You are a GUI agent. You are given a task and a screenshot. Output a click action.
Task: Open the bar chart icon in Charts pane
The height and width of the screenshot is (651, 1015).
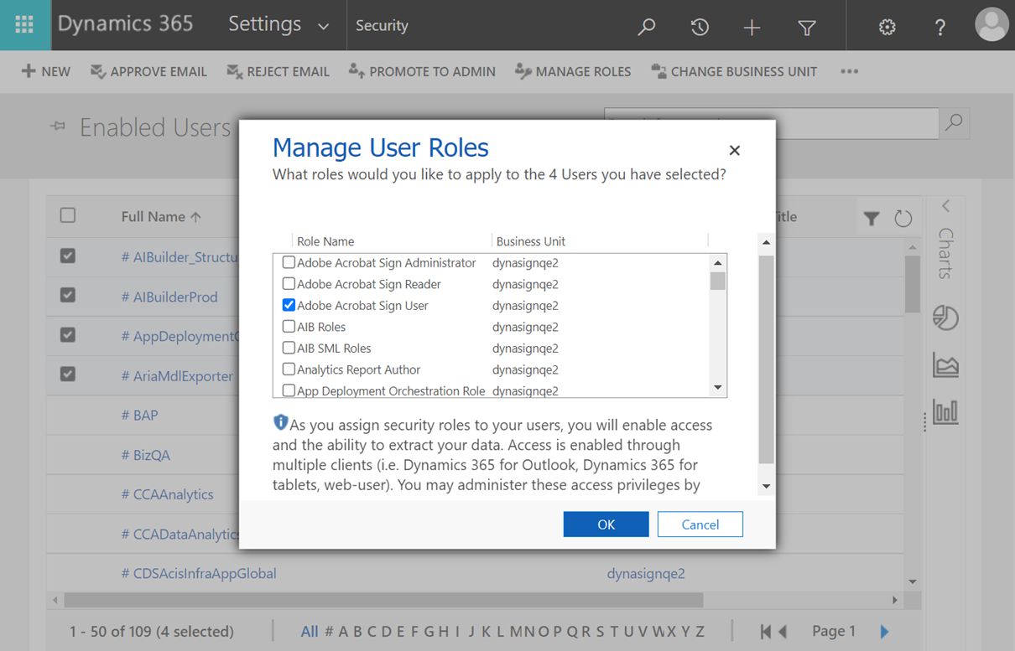945,411
